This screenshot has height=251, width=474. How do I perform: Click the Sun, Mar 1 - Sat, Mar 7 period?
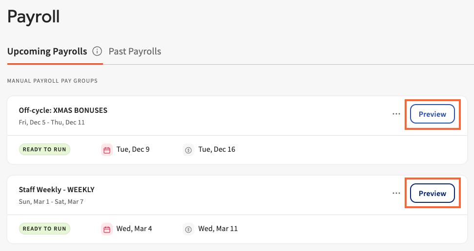[51, 201]
